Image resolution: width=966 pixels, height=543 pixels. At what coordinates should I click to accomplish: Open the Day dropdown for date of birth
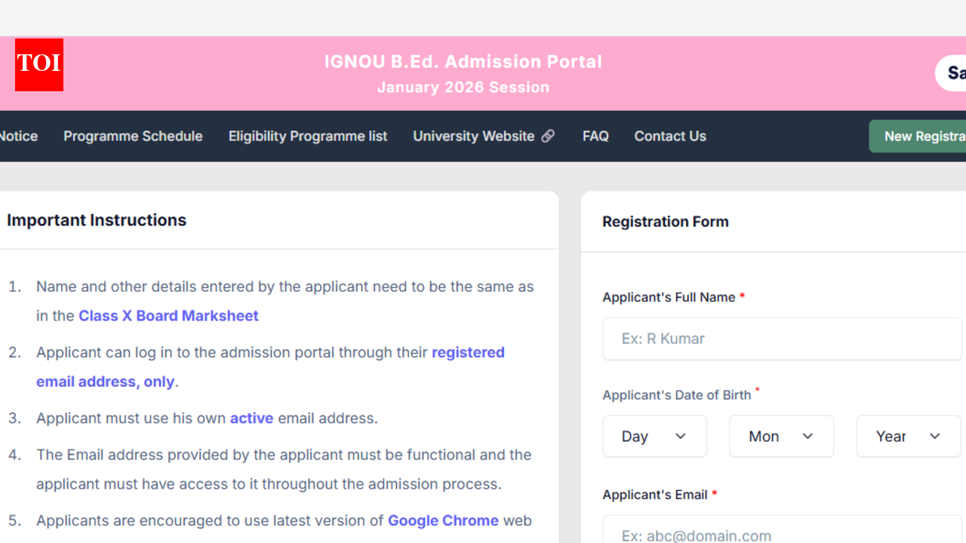654,436
